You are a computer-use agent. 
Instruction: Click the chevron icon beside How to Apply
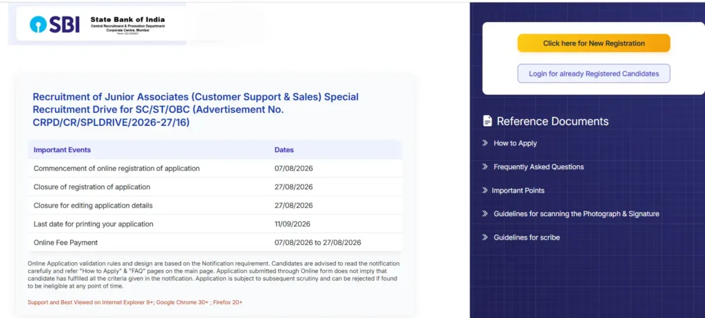click(485, 143)
